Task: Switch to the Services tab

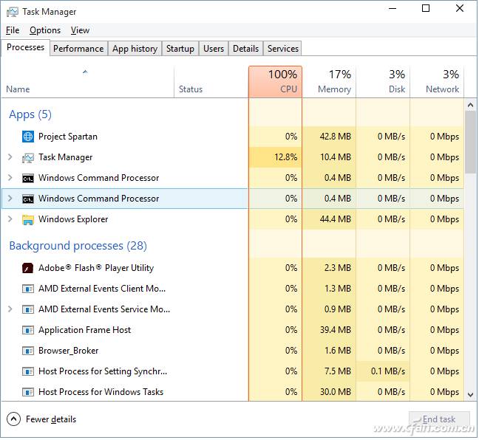Action: (283, 49)
